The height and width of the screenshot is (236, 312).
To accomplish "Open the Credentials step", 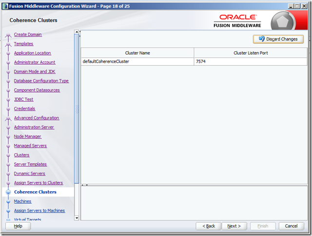I will pos(24,109).
